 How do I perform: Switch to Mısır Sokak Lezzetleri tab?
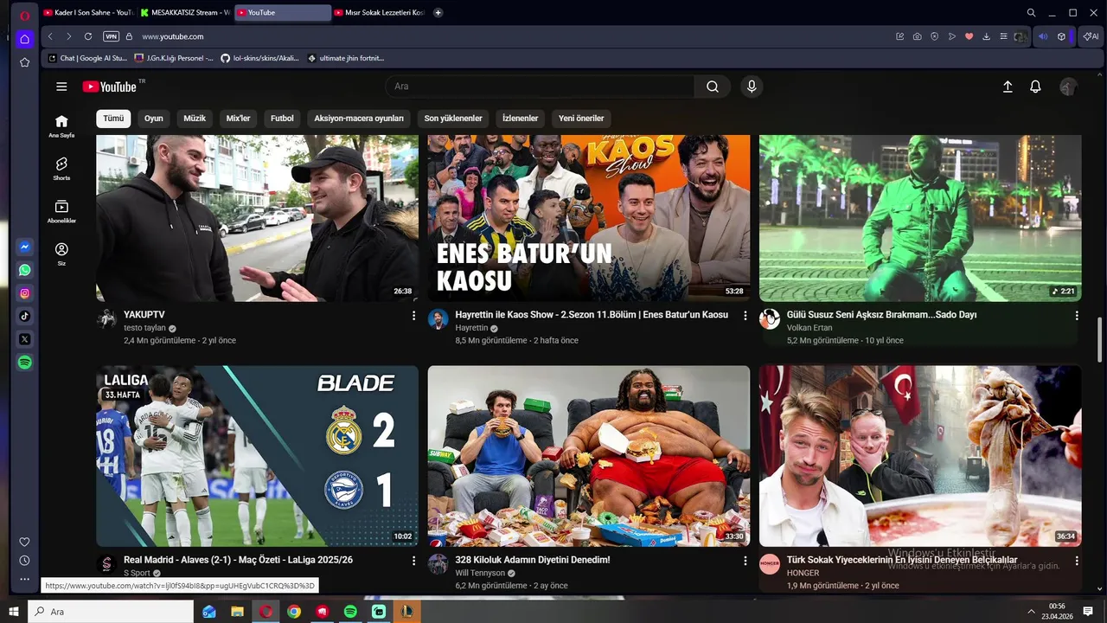click(x=380, y=13)
